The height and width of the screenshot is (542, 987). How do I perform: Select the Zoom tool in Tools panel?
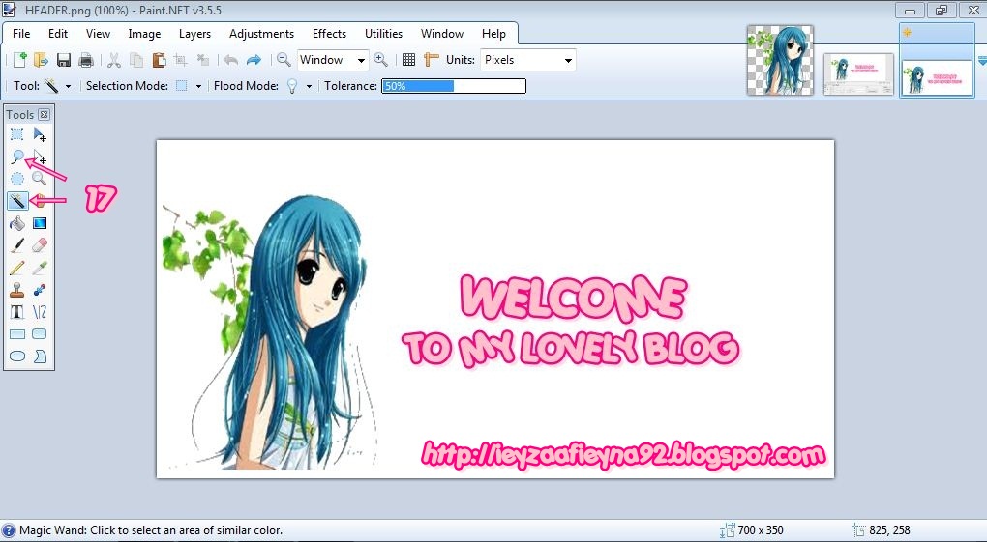click(x=40, y=179)
